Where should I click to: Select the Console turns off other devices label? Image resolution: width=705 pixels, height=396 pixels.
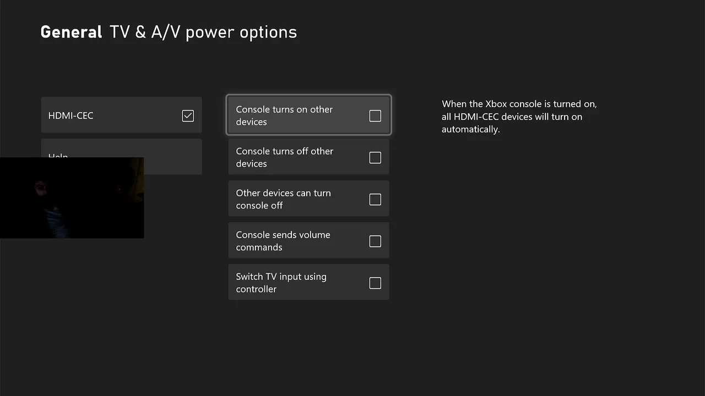[x=284, y=157]
